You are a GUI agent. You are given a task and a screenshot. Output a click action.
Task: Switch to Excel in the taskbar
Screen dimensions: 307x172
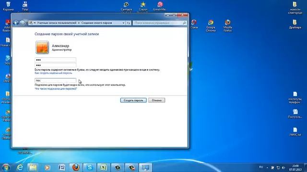(104, 168)
